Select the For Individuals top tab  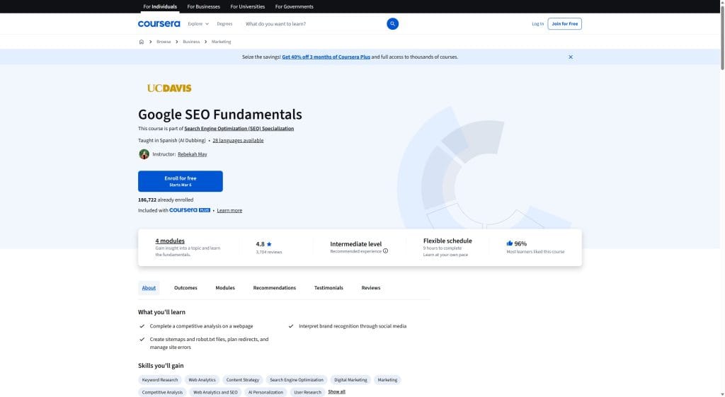click(x=160, y=6)
